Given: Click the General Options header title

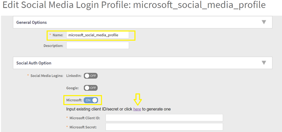Looking at the screenshot, I should click(32, 22).
